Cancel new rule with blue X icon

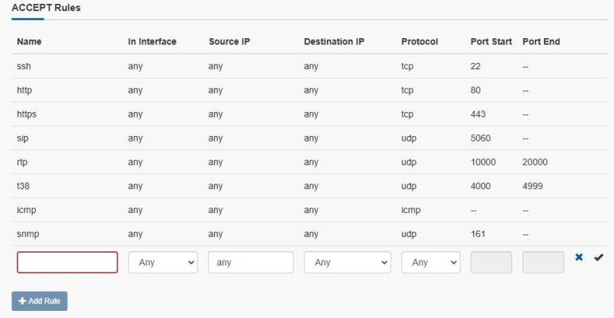(579, 258)
